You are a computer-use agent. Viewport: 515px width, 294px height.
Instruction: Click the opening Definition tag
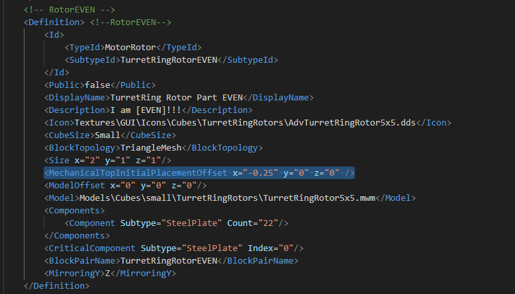pos(54,22)
